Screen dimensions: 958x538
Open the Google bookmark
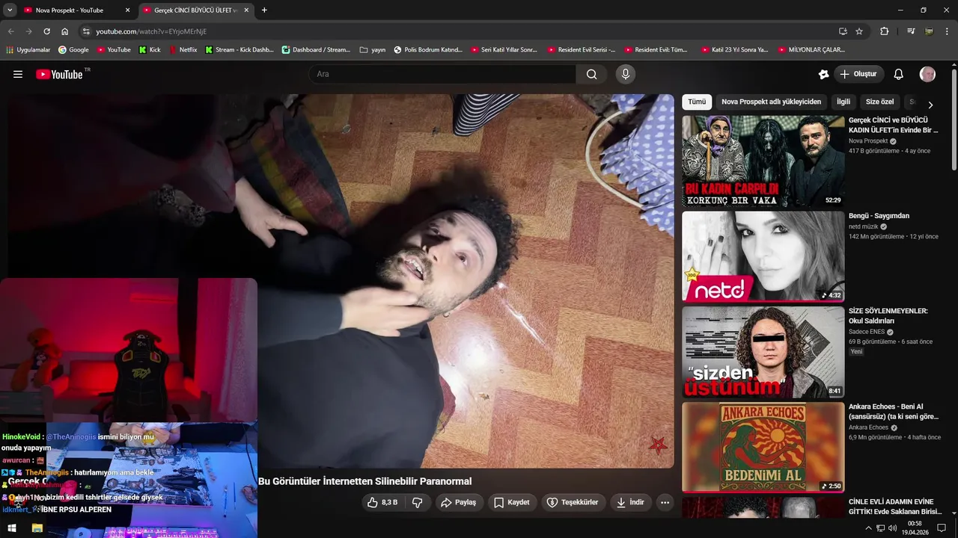pyautogui.click(x=73, y=50)
